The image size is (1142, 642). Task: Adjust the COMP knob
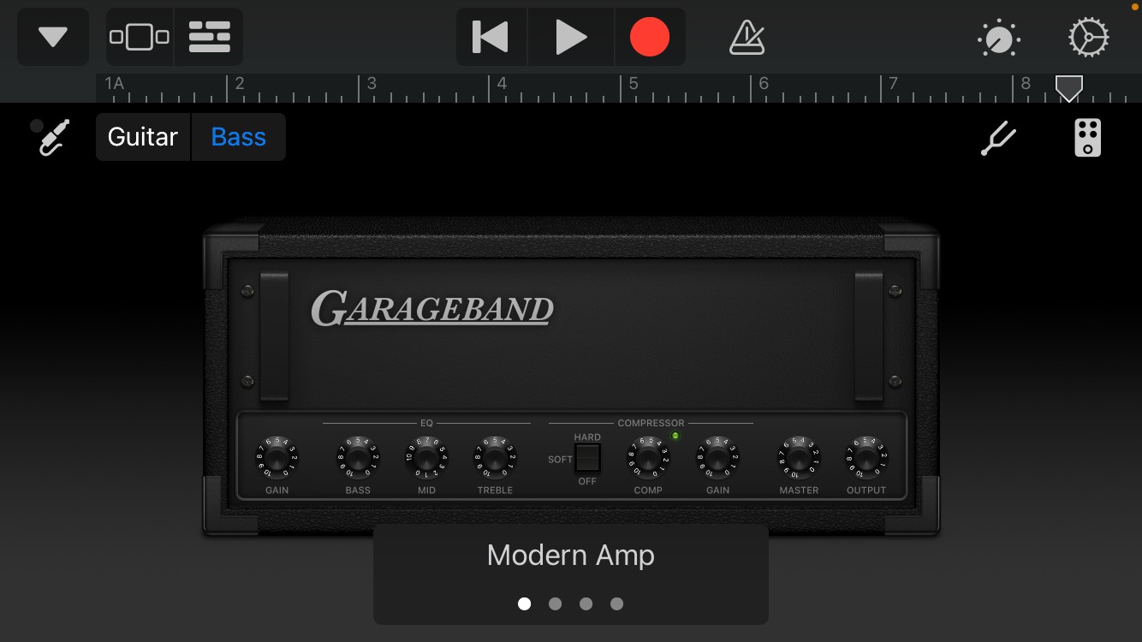pos(648,457)
